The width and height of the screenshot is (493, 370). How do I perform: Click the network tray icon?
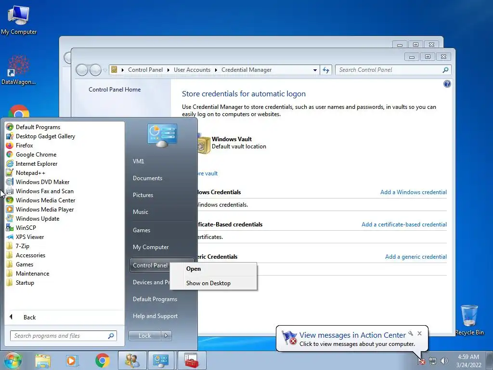(433, 361)
